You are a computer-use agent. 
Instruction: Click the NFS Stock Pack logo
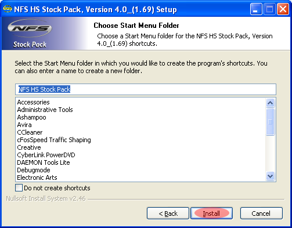point(30,33)
